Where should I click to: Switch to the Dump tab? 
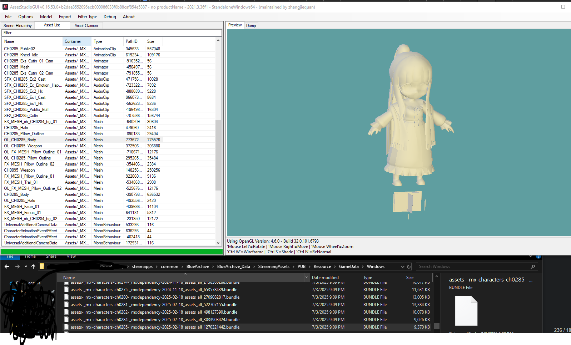tap(251, 26)
